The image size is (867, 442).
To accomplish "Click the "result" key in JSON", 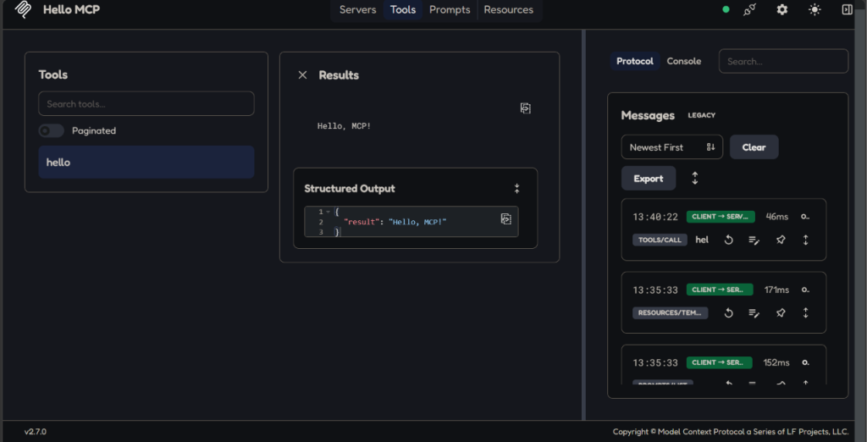I will click(x=360, y=222).
